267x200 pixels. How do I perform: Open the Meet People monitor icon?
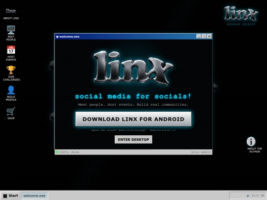click(x=11, y=33)
